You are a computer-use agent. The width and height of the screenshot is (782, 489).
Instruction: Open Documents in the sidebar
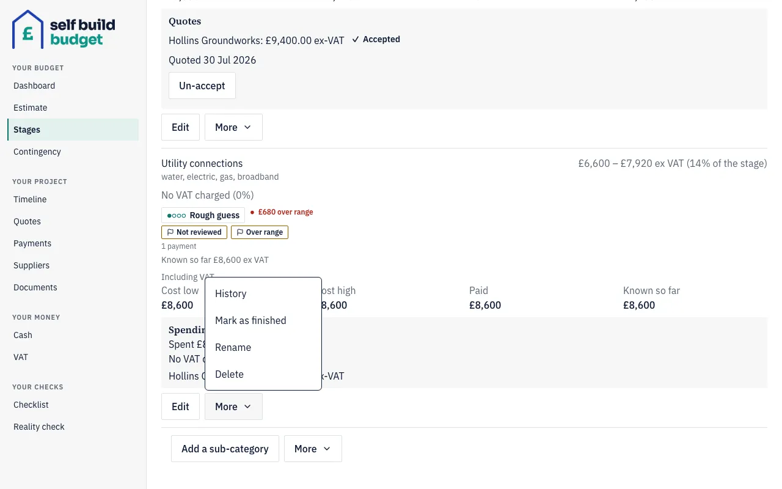point(73,287)
